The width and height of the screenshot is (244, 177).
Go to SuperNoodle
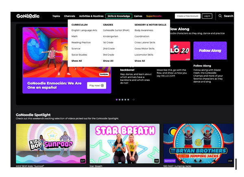click(x=154, y=16)
